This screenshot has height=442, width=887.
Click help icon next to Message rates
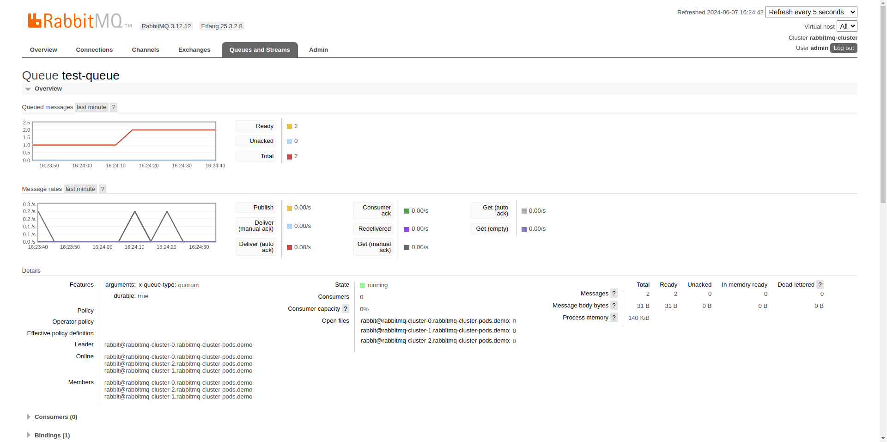[103, 189]
